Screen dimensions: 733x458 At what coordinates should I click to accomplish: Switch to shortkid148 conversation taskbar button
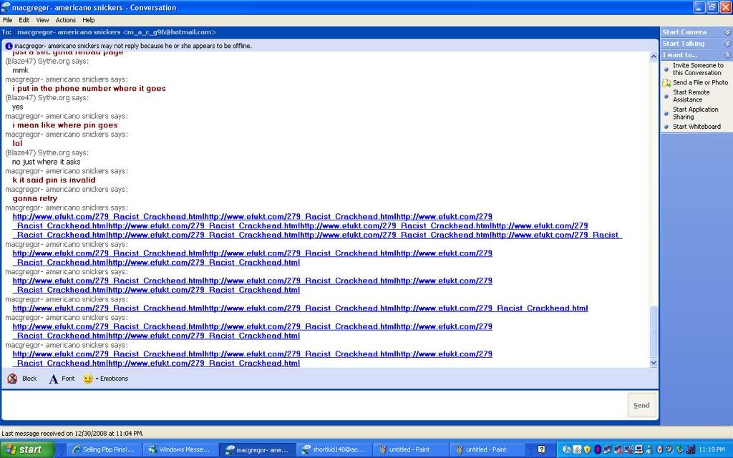coord(334,449)
